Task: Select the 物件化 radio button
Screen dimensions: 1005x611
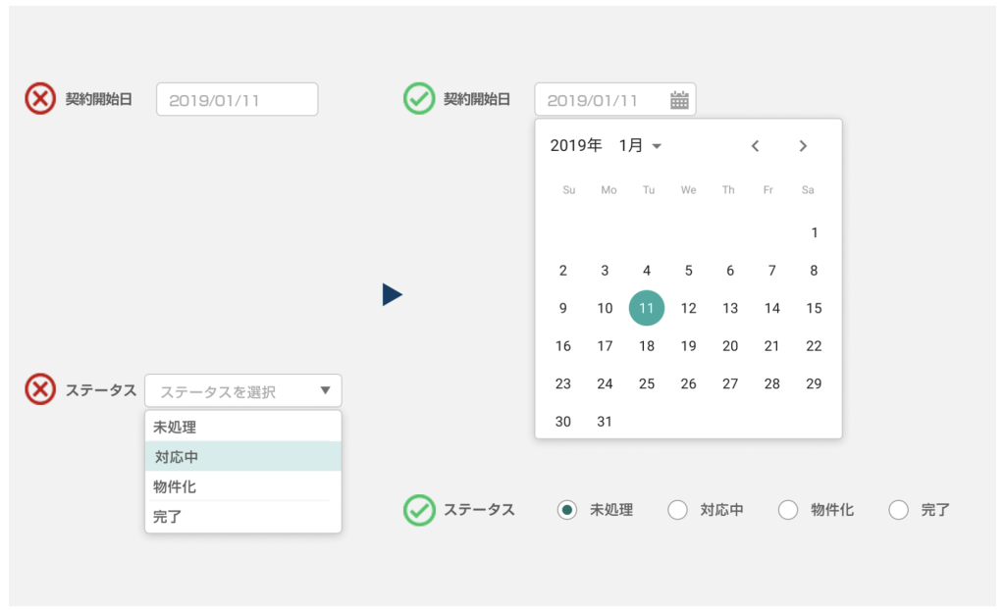Action: point(788,509)
